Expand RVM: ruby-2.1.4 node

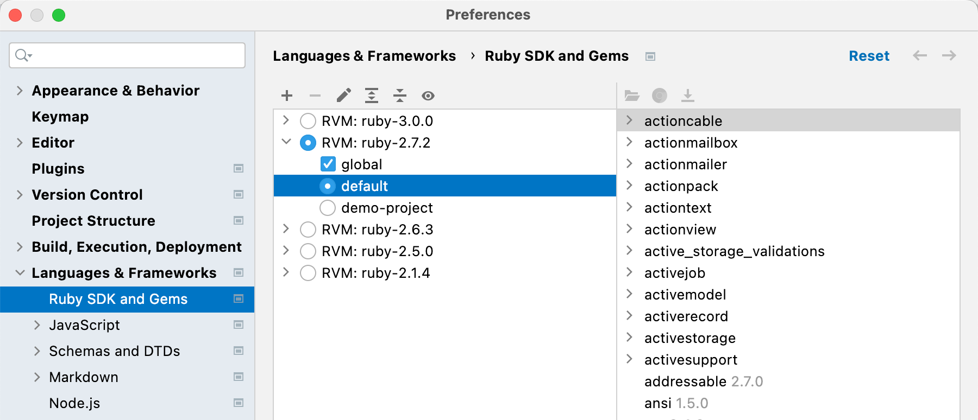coord(286,272)
